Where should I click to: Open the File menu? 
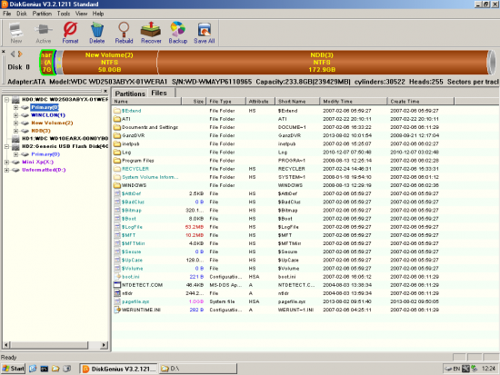coord(6,14)
